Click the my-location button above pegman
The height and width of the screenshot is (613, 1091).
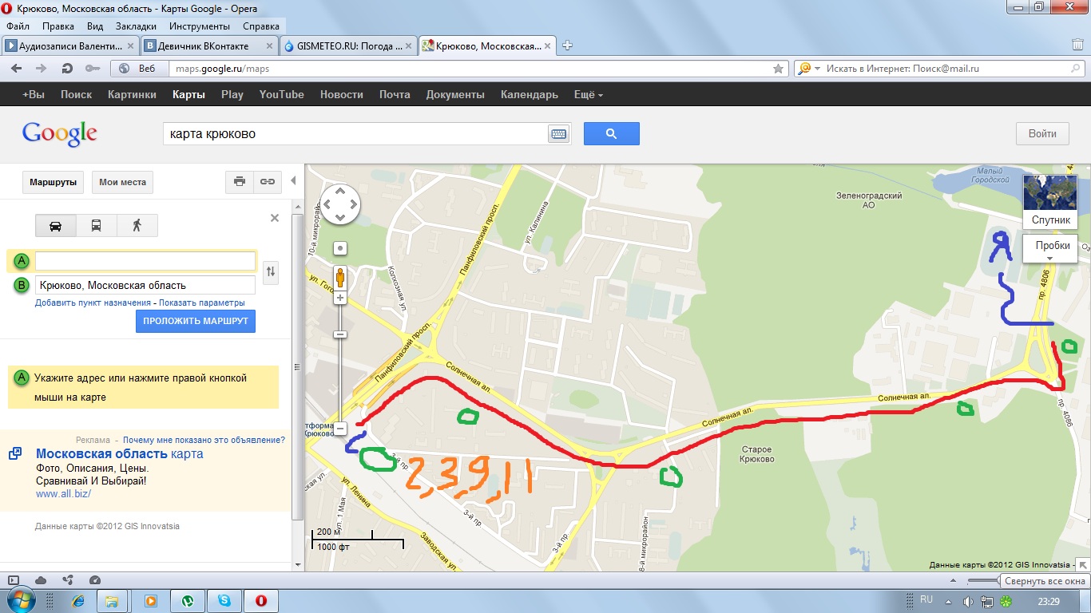click(340, 248)
